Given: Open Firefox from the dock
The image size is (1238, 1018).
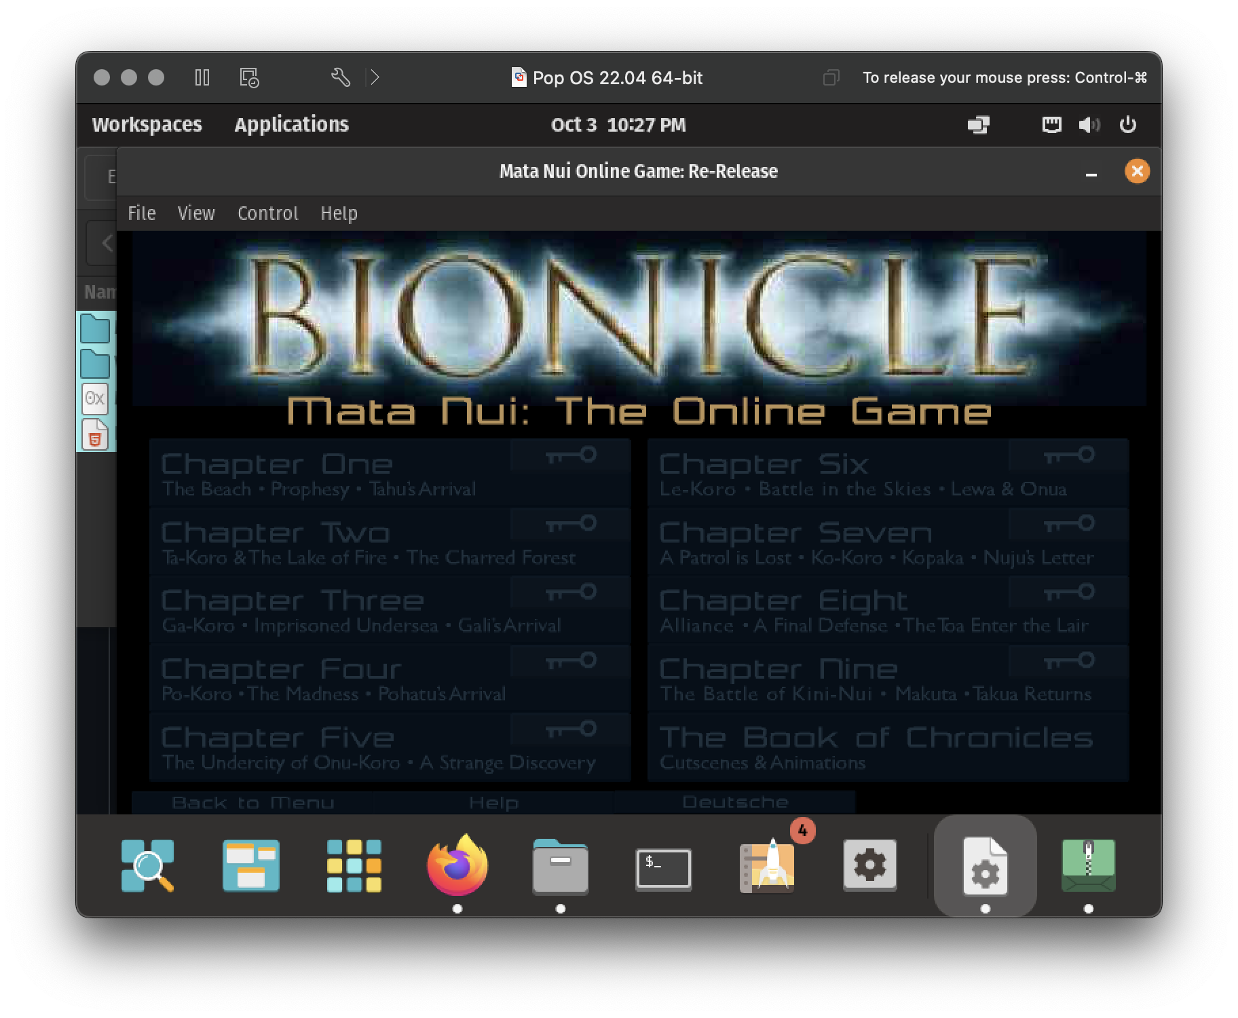Looking at the screenshot, I should click(x=457, y=867).
